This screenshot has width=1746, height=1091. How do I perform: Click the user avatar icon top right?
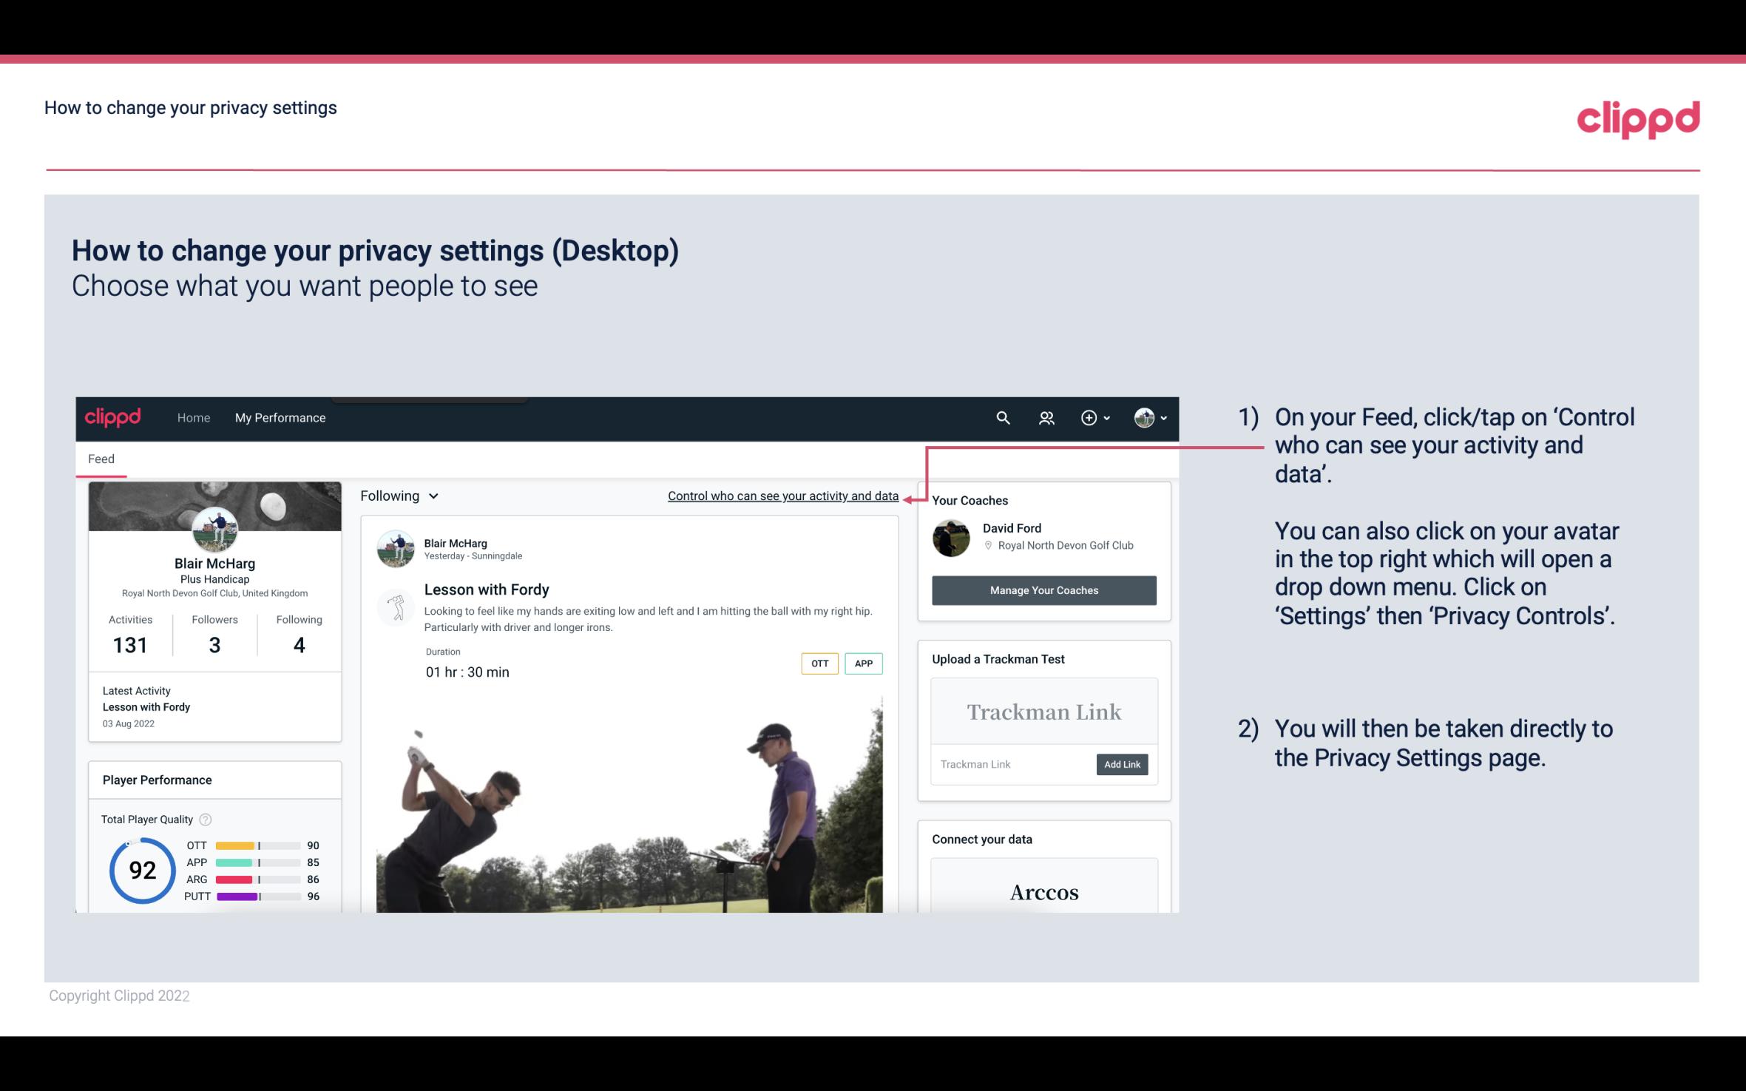click(1143, 416)
